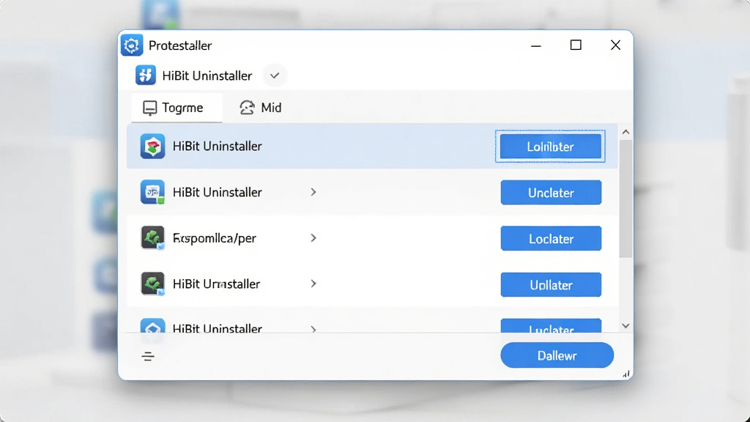Switch to the Mid tab
The width and height of the screenshot is (750, 422).
(x=261, y=108)
